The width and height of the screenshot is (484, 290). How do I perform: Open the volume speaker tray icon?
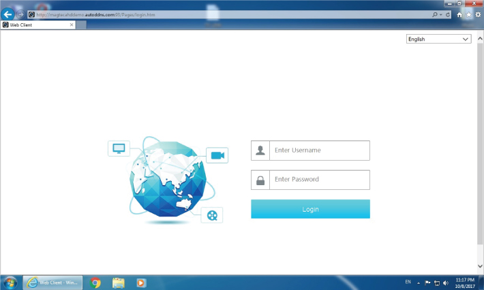point(446,283)
